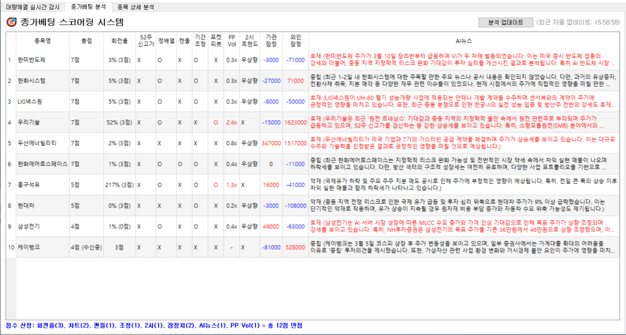Click the 현대차 row name cell
This screenshot has width=626, height=335.
pos(26,206)
